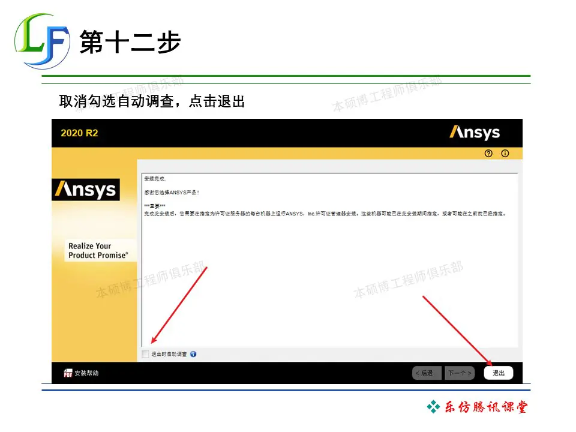
Task: Click blue info icon beside 退出时启动调查
Action: click(x=193, y=354)
